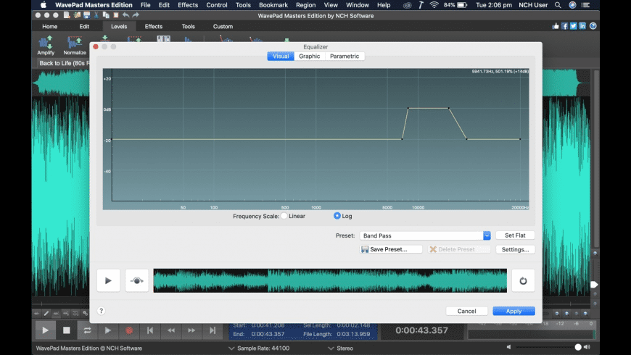Select Linear frequency scale

coord(284,216)
